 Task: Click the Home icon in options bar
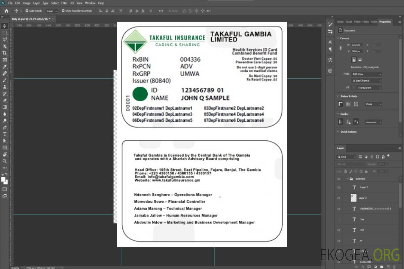[x=6, y=11]
